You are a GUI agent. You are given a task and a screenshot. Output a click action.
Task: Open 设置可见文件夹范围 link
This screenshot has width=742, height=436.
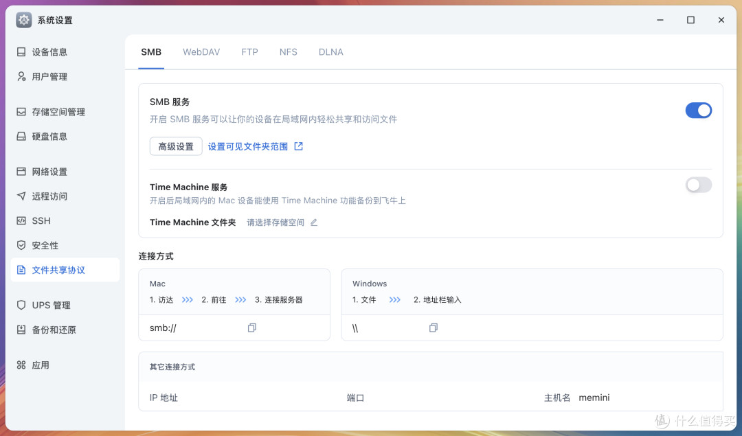[x=247, y=147]
